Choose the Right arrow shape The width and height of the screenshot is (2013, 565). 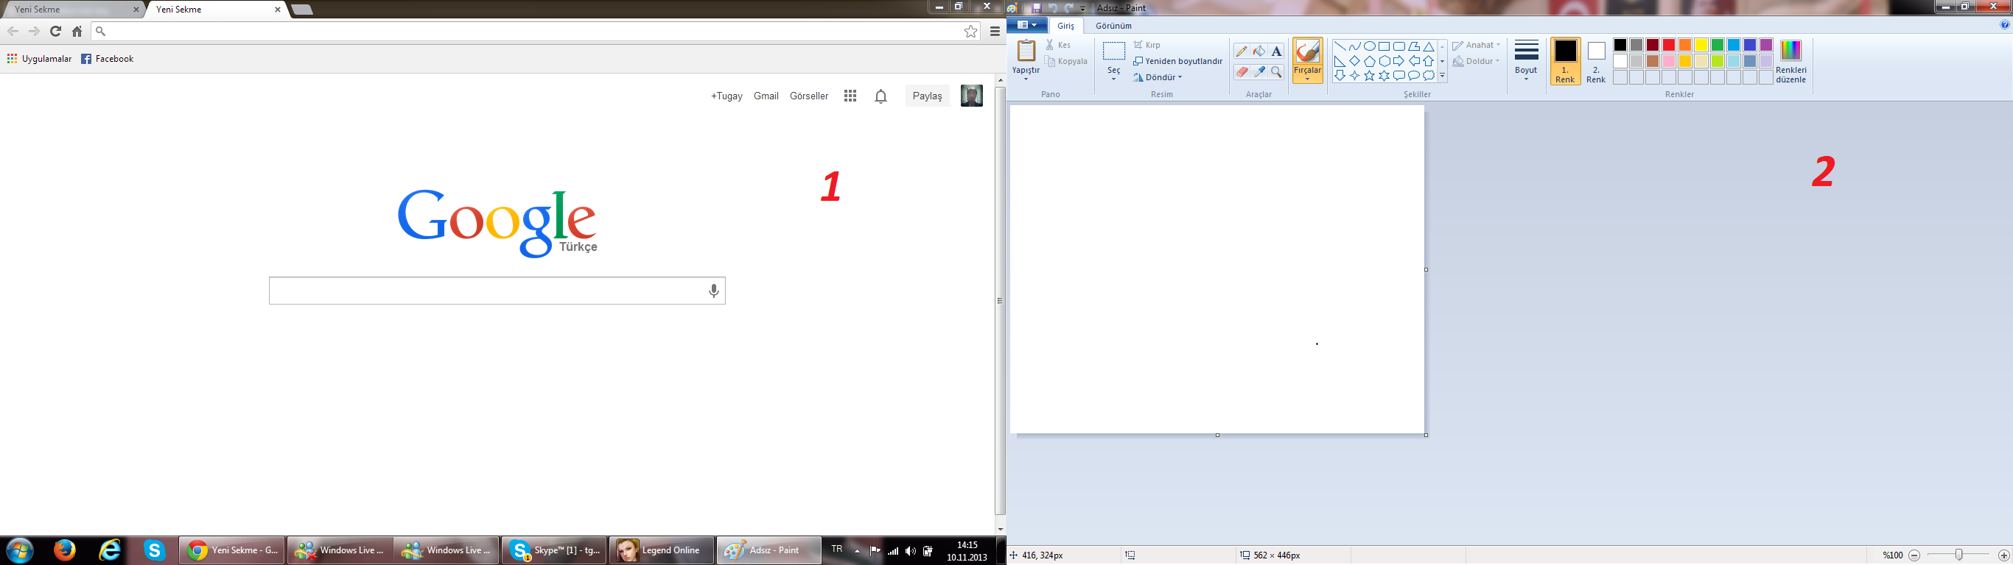[1398, 61]
